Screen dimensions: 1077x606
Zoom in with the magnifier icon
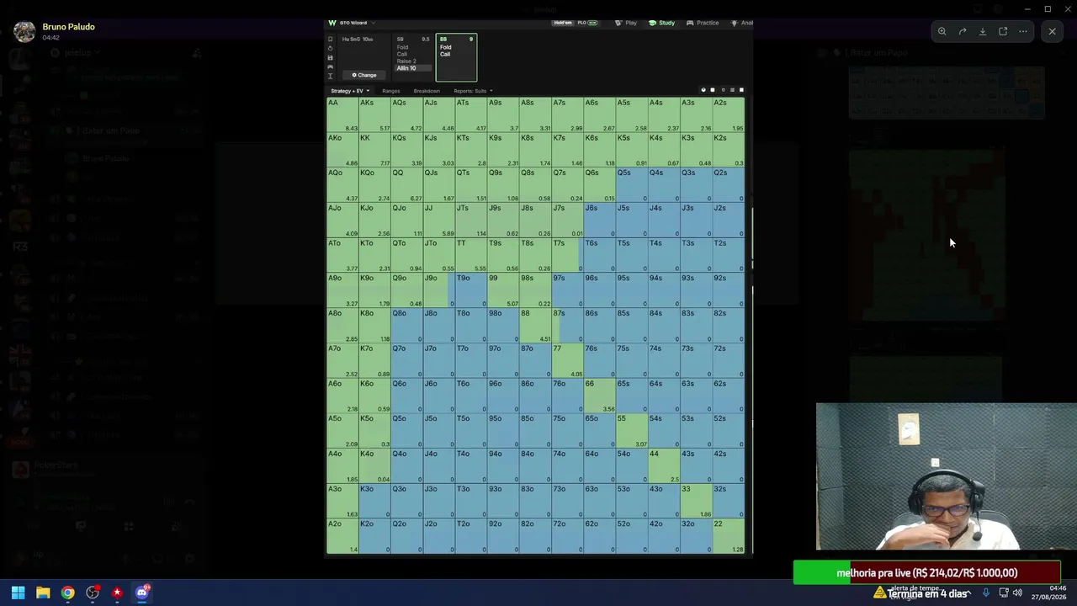[942, 31]
